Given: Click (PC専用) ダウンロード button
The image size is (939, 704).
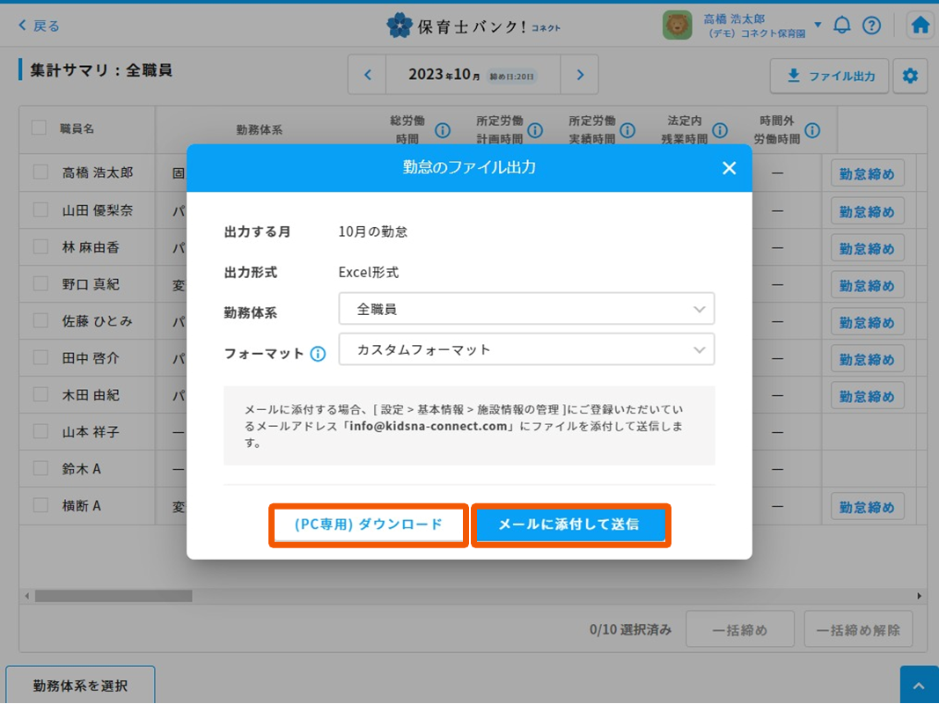Looking at the screenshot, I should pos(369,524).
